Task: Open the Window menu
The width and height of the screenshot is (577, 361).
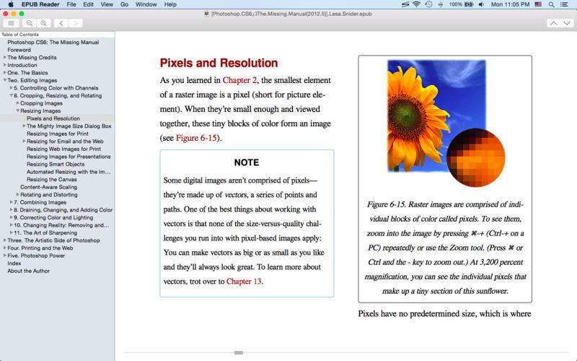Action: pos(146,4)
